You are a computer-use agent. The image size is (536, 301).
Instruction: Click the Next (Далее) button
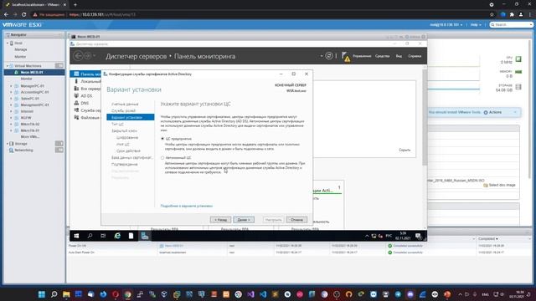pos(244,220)
